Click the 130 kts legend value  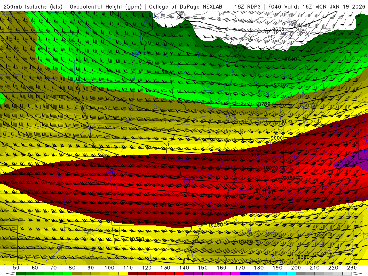pyautogui.click(x=166, y=268)
